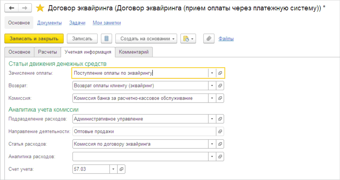Screen dimensions: 340x180
Task: Click the Оптовые продажи field
Action: 144,131
